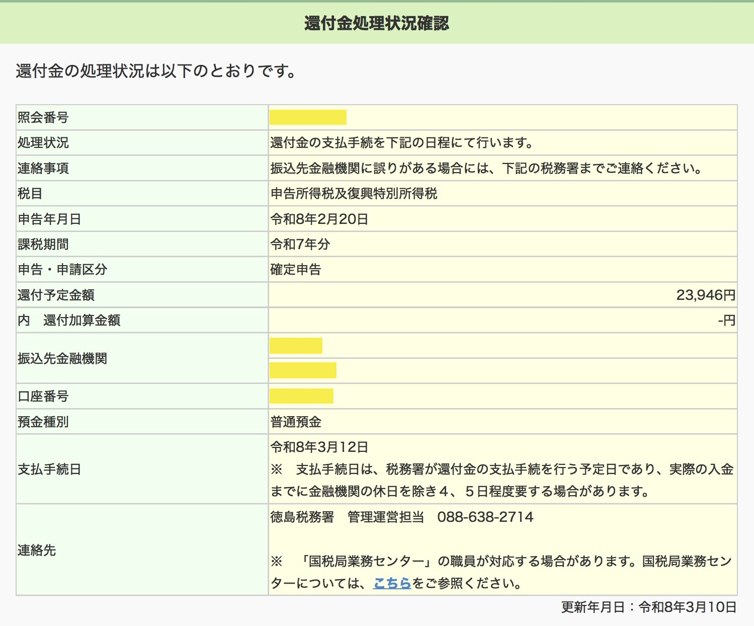Screen dimensions: 754x626
Task: Click the filing date 令和8年2月20日
Action: (319, 219)
